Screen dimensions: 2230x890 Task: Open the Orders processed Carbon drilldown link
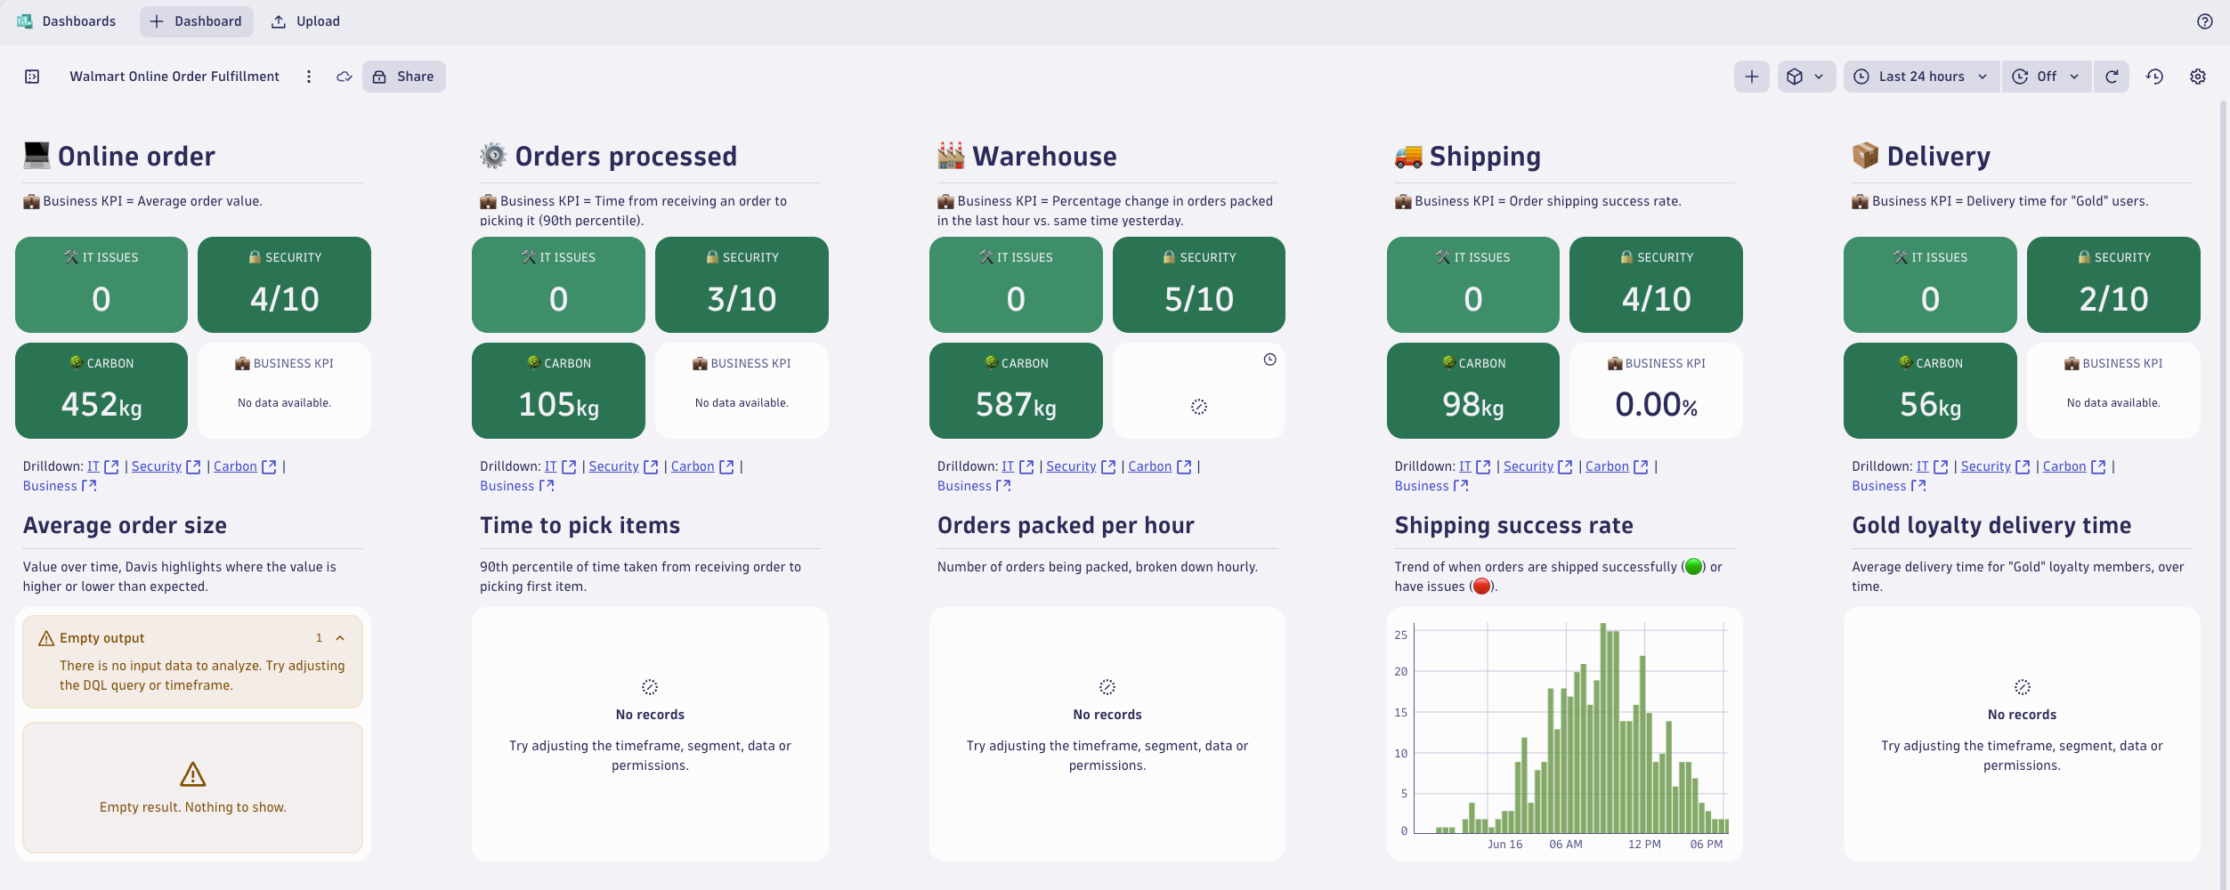coord(693,466)
